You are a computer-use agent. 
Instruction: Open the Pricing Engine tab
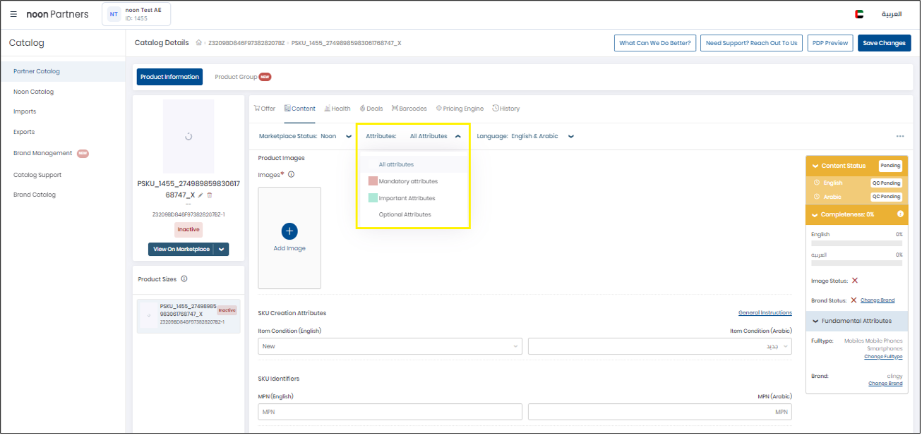pyautogui.click(x=460, y=109)
